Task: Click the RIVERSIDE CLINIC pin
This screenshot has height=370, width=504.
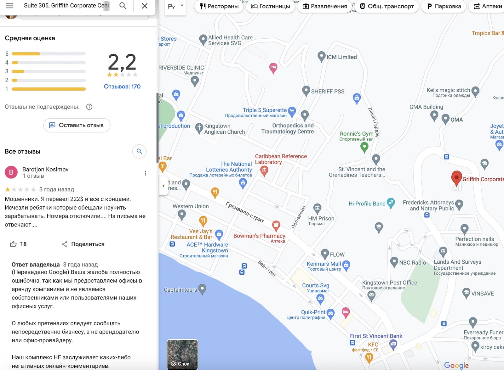Action: coord(195,81)
